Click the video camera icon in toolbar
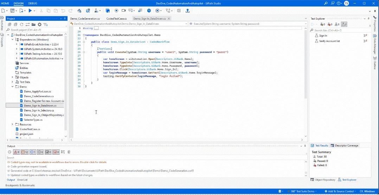Image resolution: width=379 pixels, height=195 pixels. (x=124, y=11)
